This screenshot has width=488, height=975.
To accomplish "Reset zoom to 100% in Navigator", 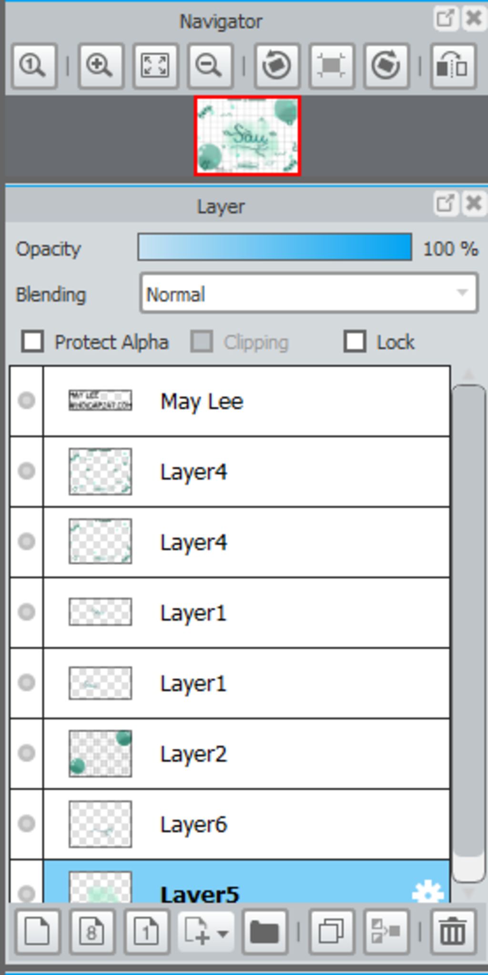I will click(34, 66).
